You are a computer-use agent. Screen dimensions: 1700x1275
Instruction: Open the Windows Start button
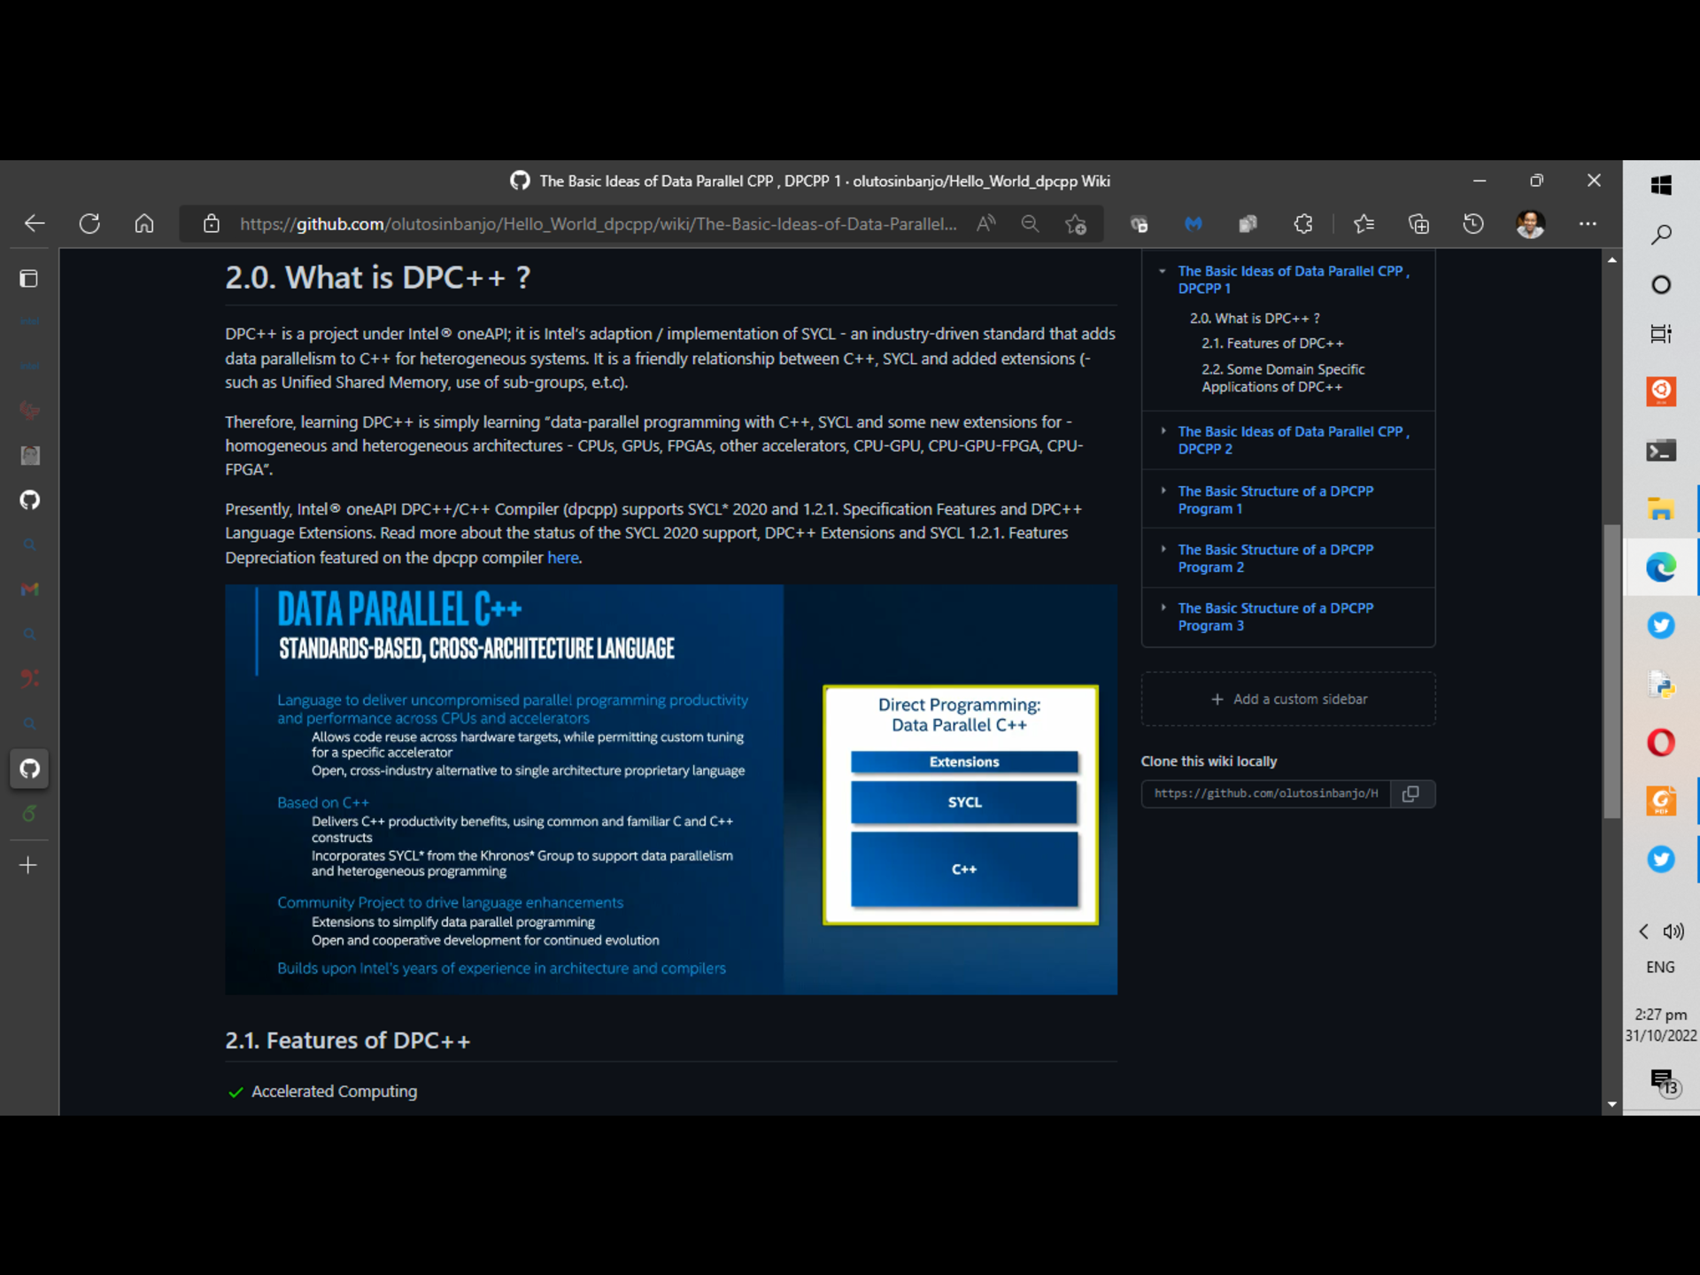point(1661,184)
